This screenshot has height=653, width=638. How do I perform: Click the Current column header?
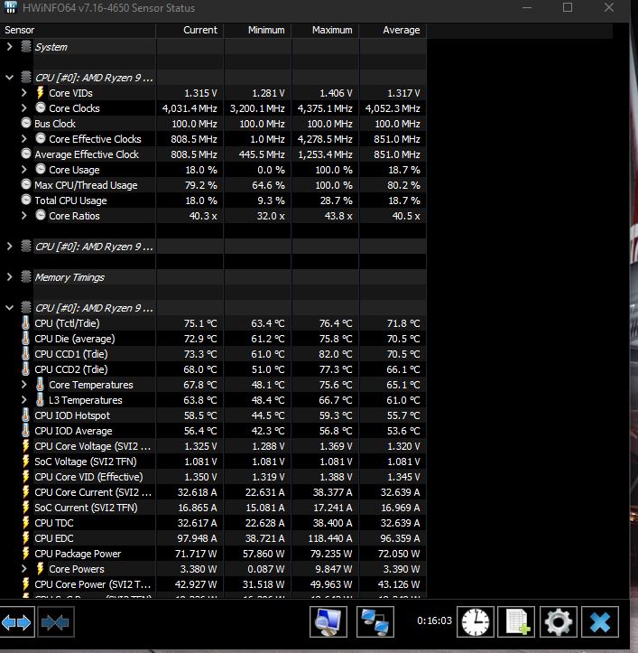pos(190,30)
